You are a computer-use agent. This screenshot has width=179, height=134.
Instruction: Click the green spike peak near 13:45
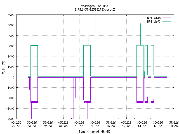point(140,24)
